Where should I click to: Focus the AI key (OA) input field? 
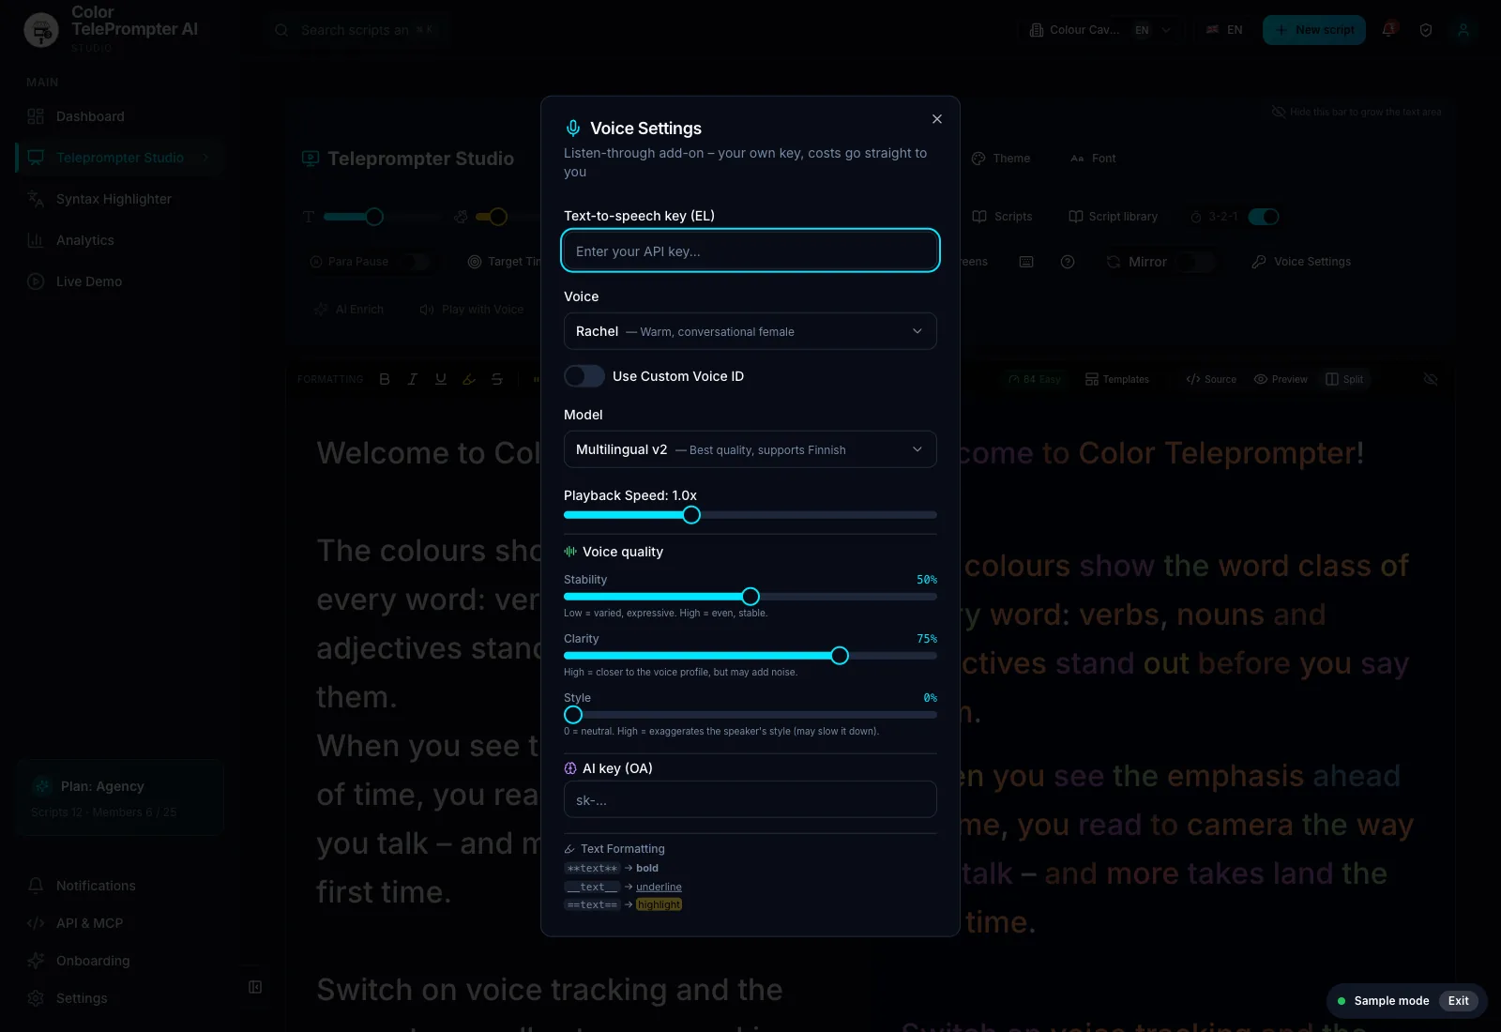coord(750,800)
